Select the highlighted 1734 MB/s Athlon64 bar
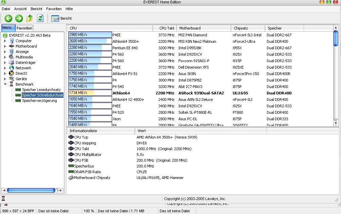The height and width of the screenshot is (214, 341). tap(90, 93)
